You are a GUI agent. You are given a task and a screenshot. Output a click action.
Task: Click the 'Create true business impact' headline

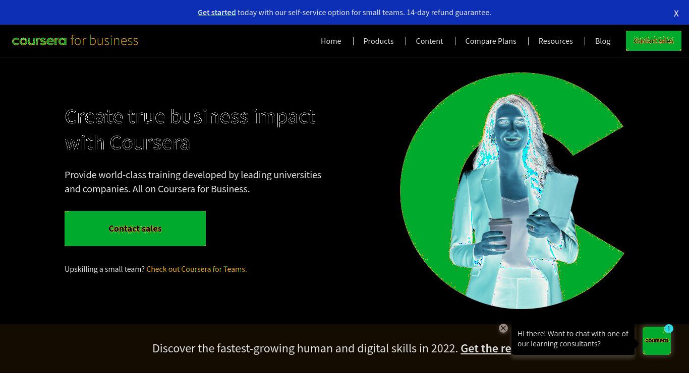pyautogui.click(x=190, y=130)
